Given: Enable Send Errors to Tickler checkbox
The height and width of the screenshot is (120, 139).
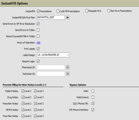Looking at the screenshot, I should click(38, 30).
